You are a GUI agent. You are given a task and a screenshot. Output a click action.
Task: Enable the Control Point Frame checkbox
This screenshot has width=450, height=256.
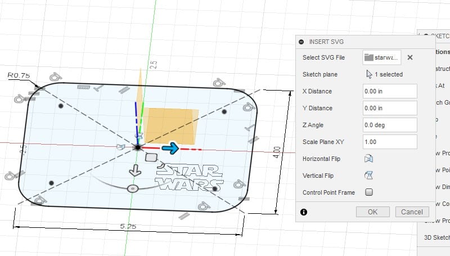[x=369, y=192]
